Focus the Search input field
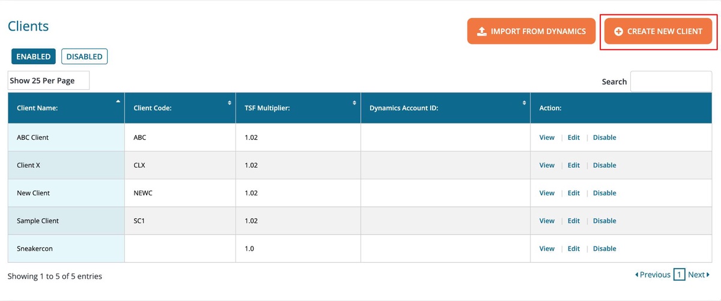This screenshot has width=721, height=301. (x=671, y=82)
